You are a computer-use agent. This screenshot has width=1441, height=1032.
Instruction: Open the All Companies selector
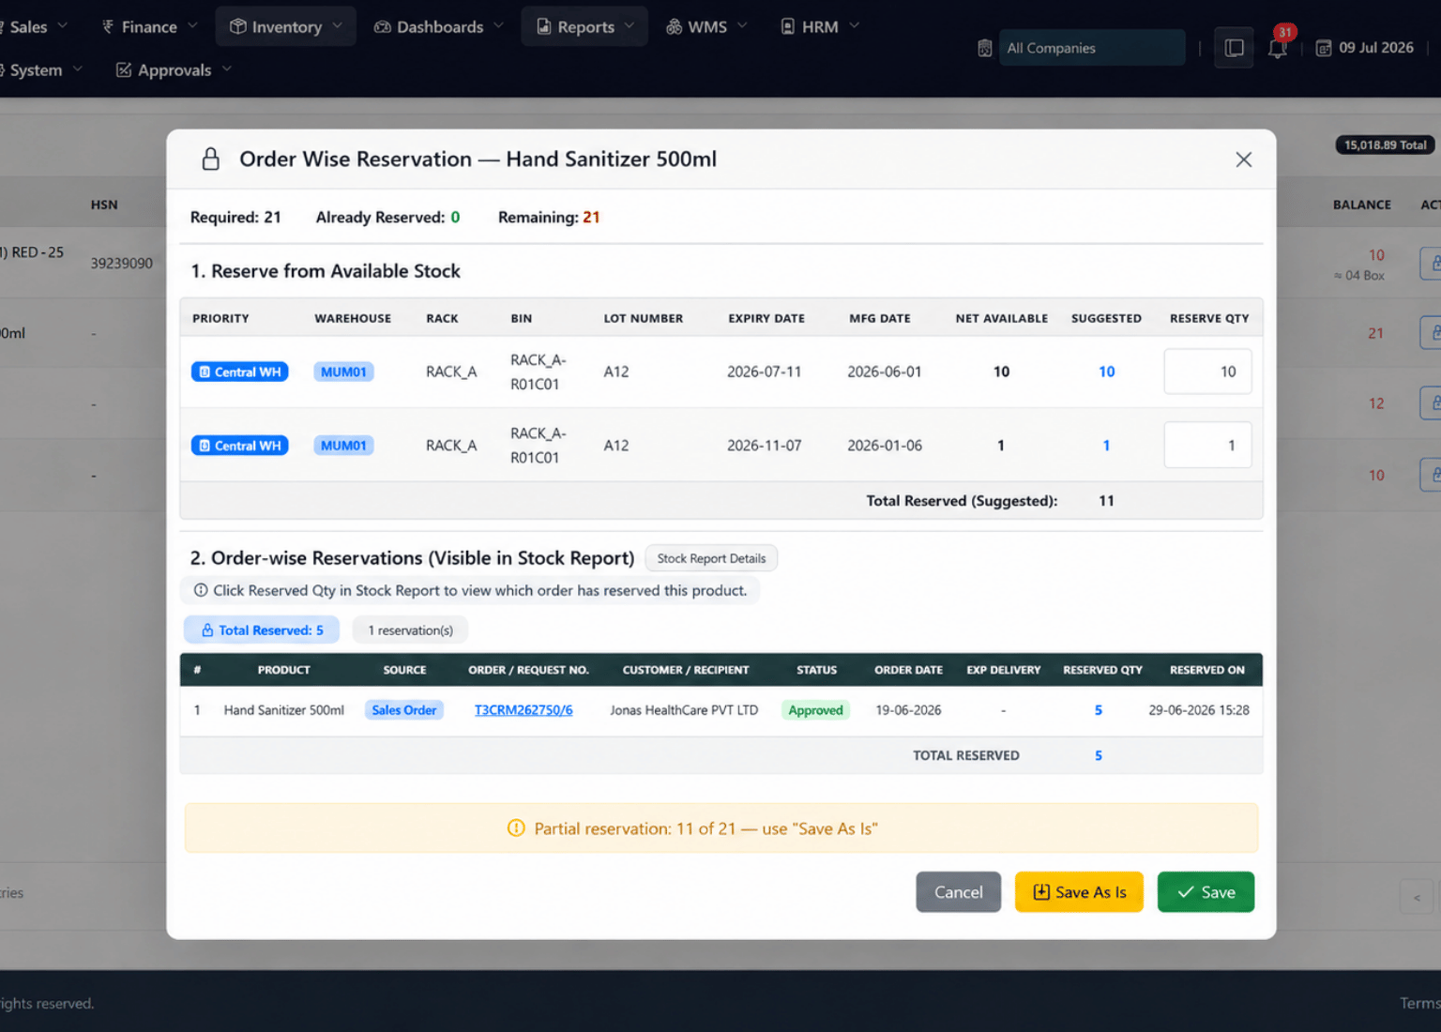pyautogui.click(x=1092, y=48)
